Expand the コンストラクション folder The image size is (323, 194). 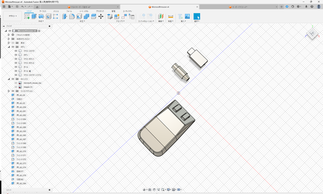pyautogui.click(x=9, y=91)
